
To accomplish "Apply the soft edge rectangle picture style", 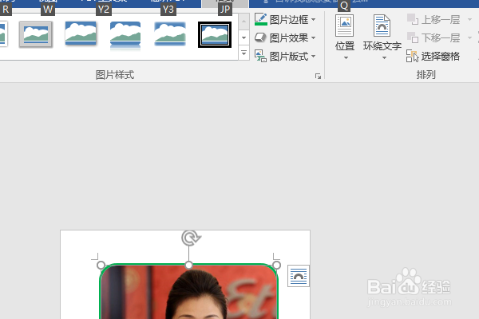I will [170, 33].
